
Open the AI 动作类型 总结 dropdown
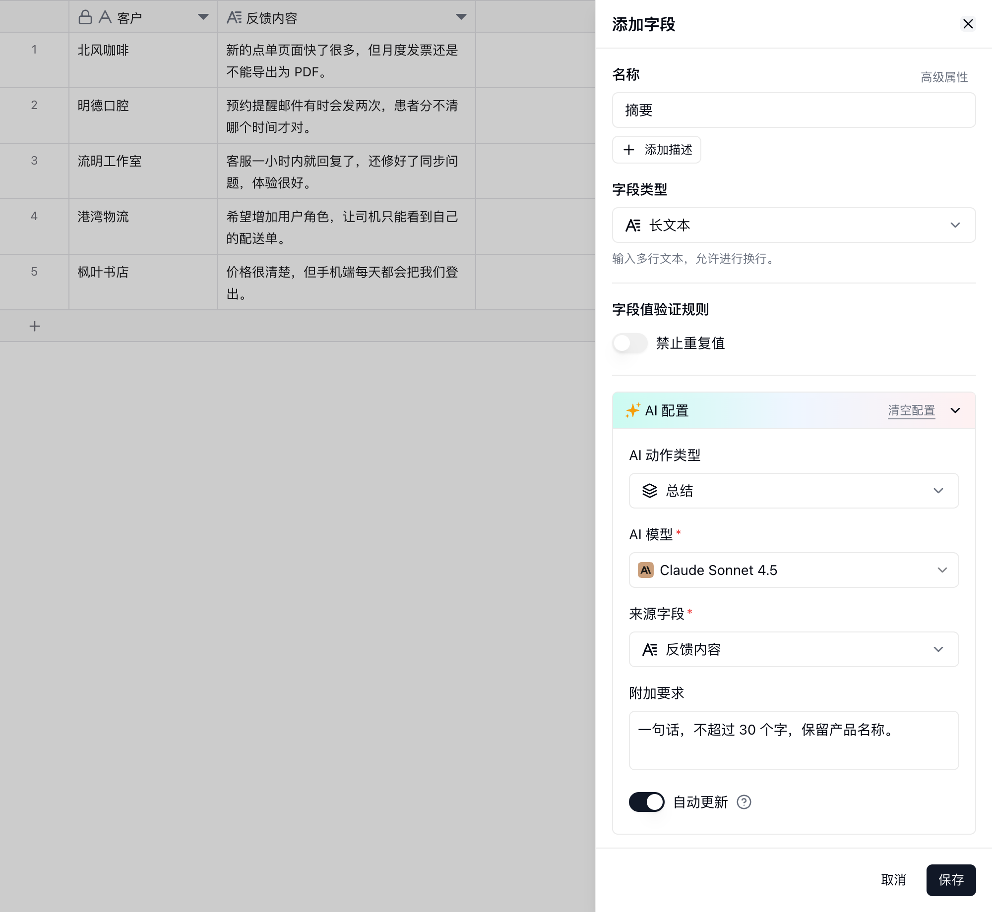794,491
